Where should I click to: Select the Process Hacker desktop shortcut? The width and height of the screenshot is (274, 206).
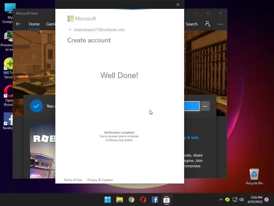pyautogui.click(x=7, y=41)
